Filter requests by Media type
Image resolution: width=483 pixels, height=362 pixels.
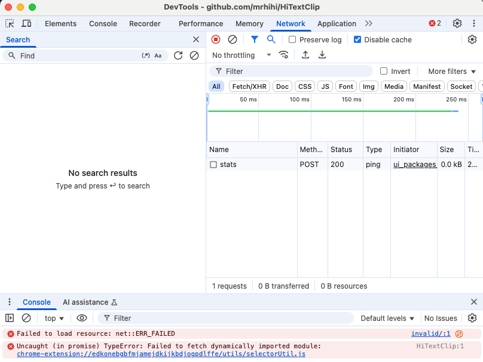click(394, 86)
